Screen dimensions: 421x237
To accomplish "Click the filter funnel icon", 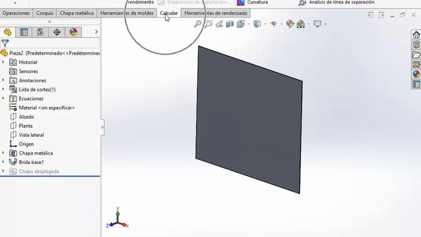I will pos(5,43).
